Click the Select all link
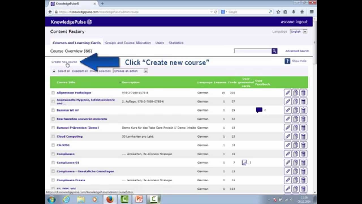This screenshot has height=204, width=362. tap(64, 71)
